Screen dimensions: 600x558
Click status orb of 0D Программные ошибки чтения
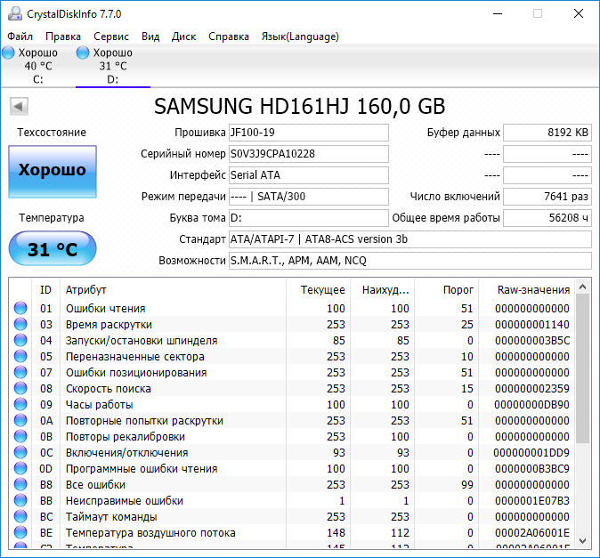[20, 468]
